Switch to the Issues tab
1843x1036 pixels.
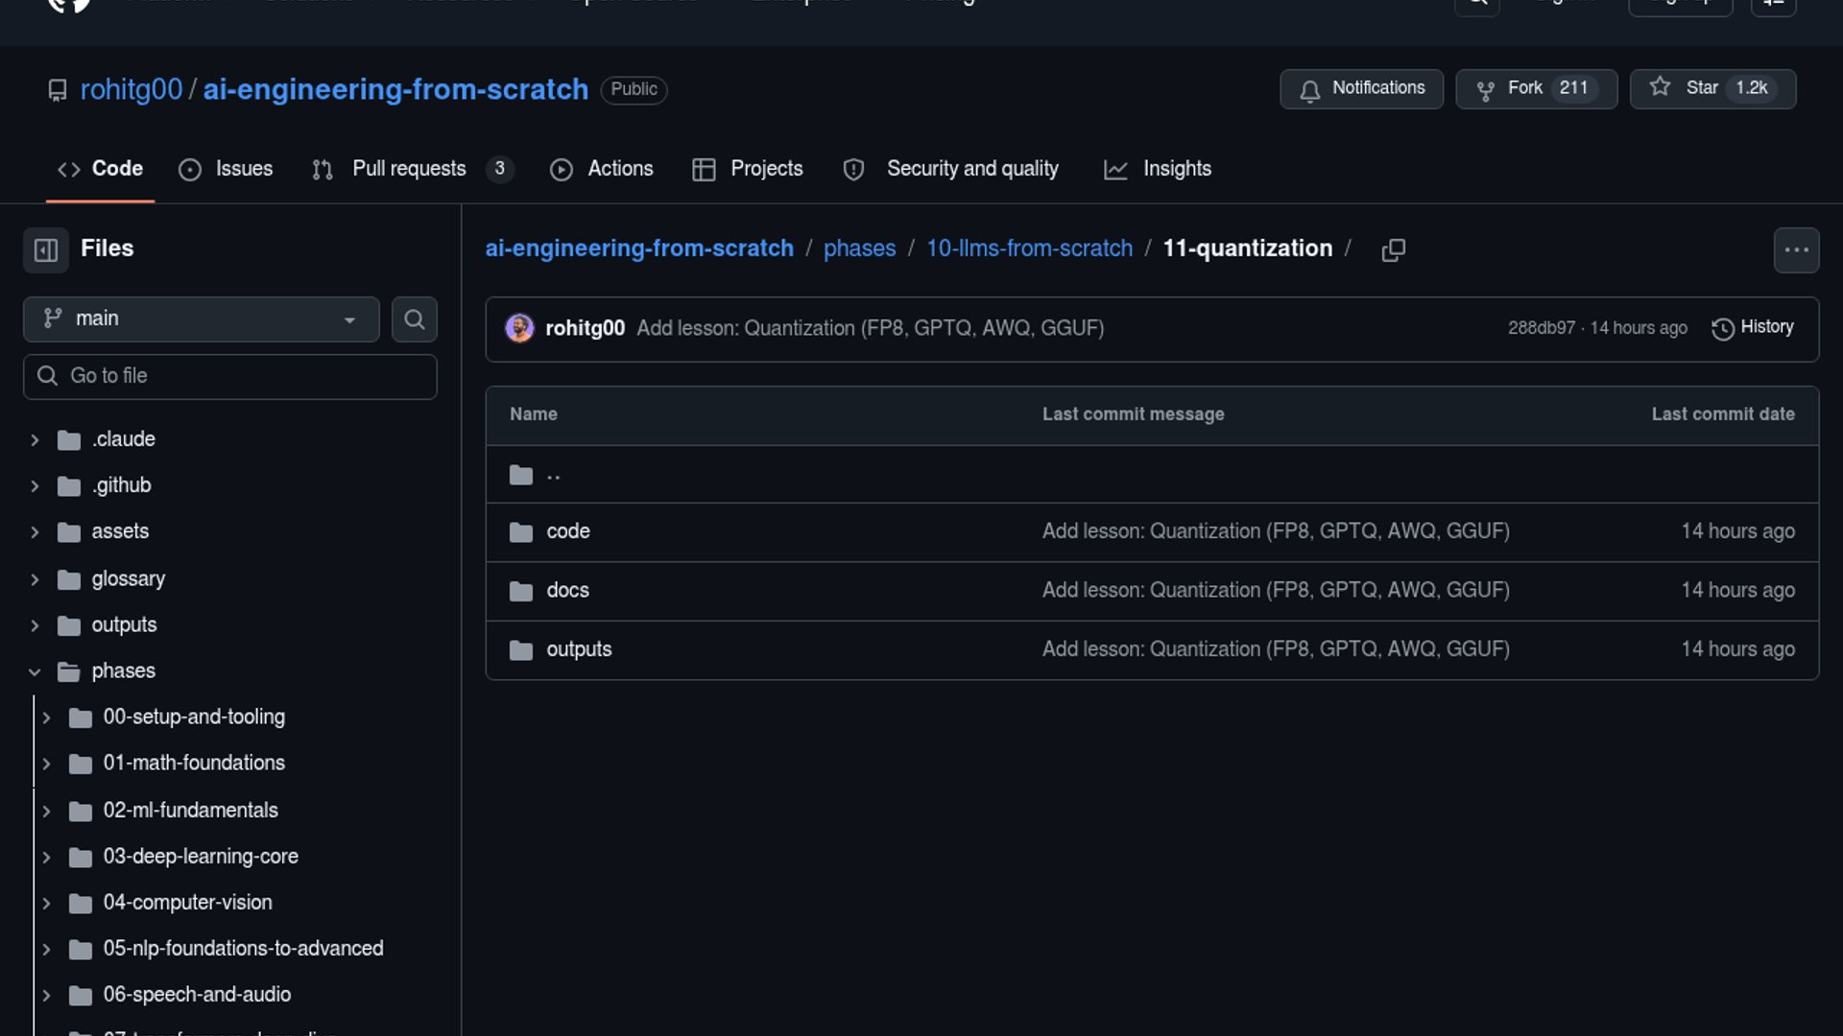point(226,170)
